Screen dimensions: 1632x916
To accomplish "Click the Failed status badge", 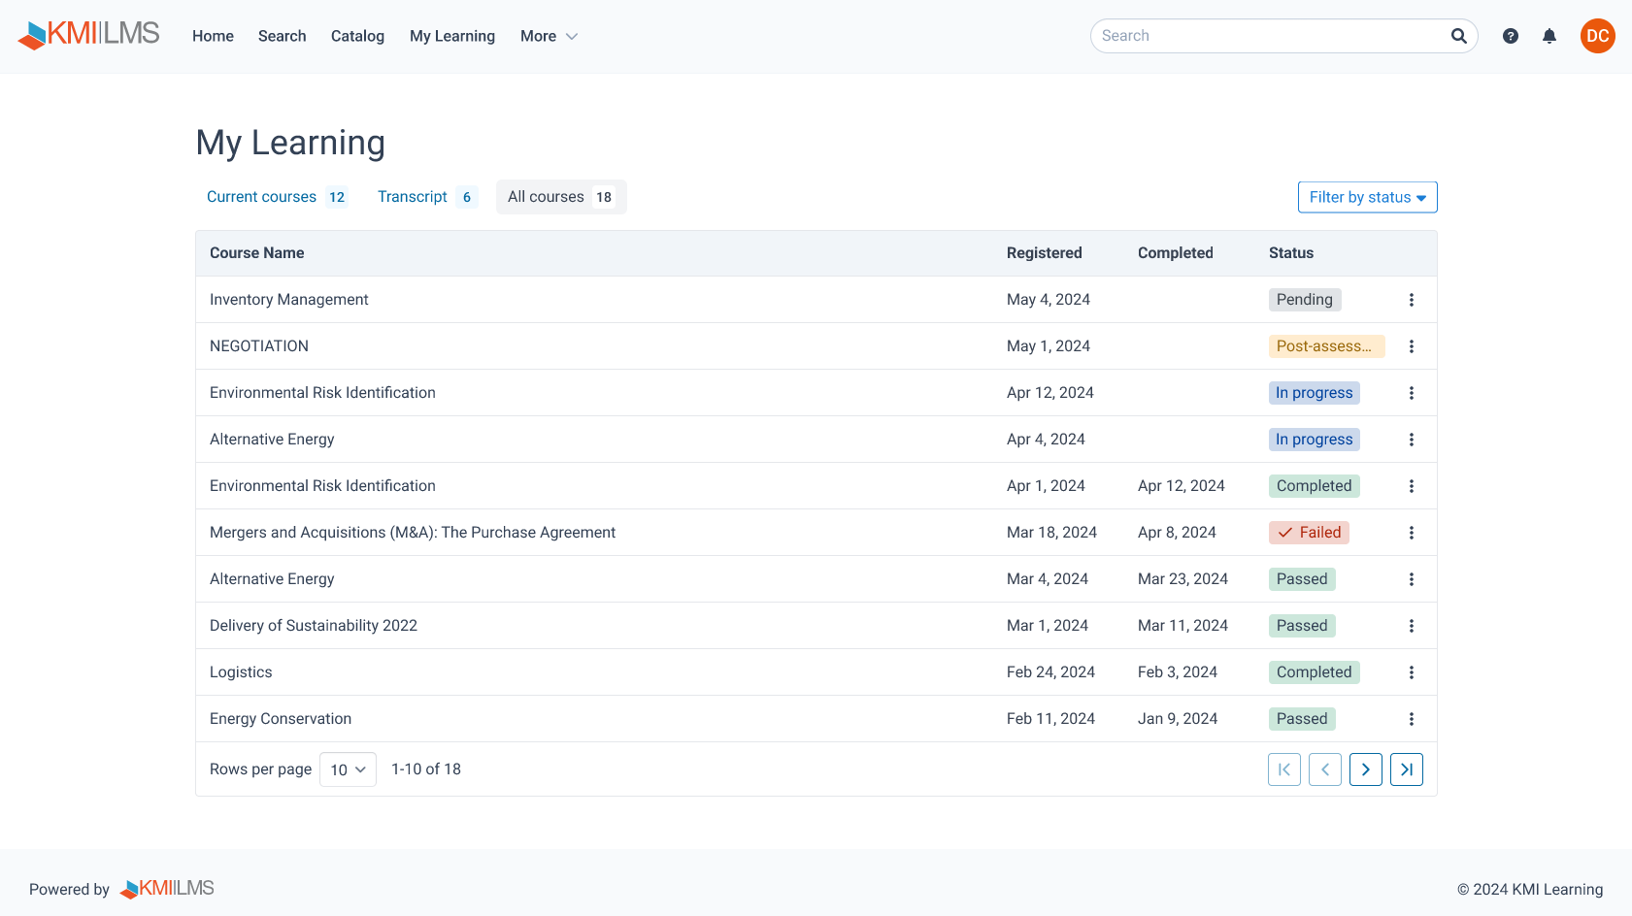I will 1309,533.
